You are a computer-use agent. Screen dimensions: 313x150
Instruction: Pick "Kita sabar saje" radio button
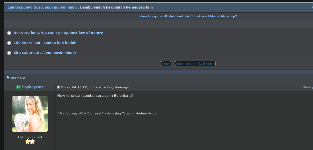tap(9, 53)
